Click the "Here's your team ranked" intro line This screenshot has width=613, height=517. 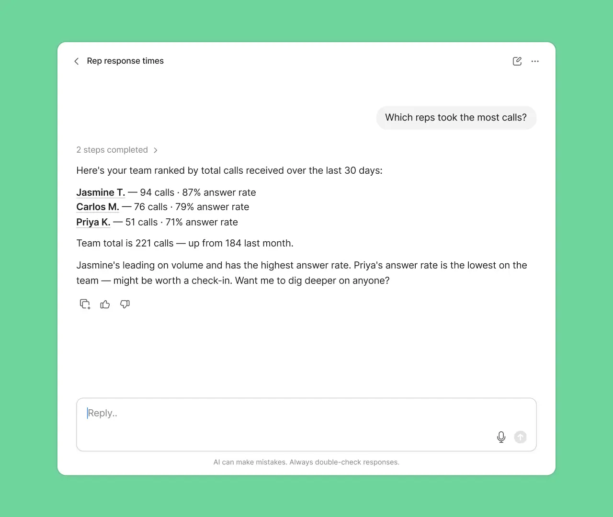click(229, 170)
